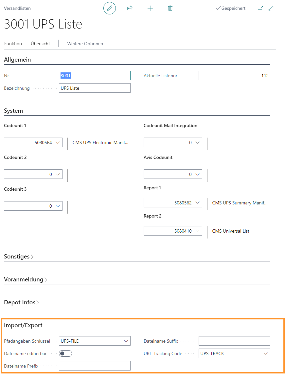
Task: Open URL-Tracking Code dropdown
Action: (x=265, y=353)
